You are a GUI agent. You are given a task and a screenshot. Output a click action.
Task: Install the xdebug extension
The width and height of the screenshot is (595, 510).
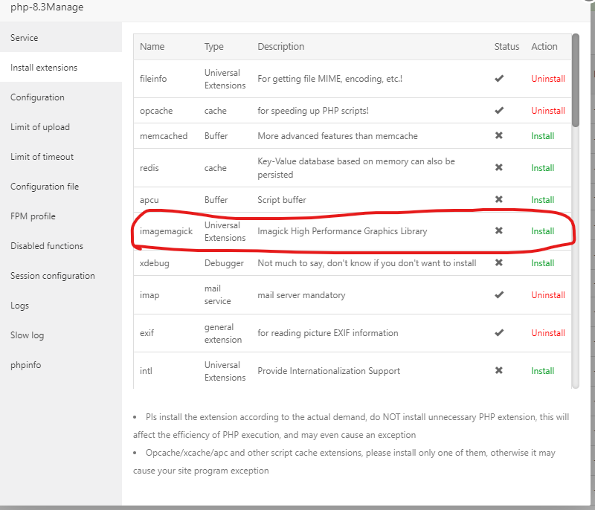(543, 262)
